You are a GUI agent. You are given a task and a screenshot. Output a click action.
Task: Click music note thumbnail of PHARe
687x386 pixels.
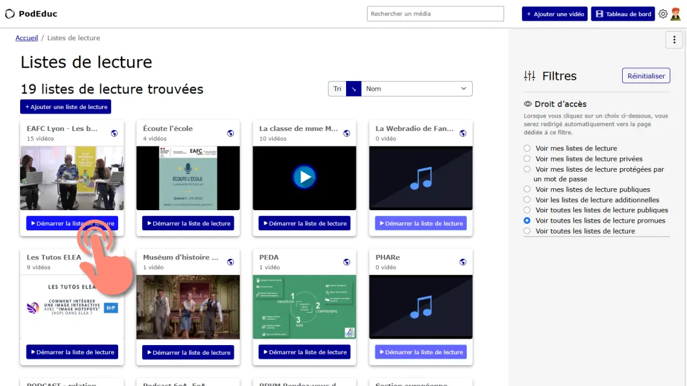(421, 307)
